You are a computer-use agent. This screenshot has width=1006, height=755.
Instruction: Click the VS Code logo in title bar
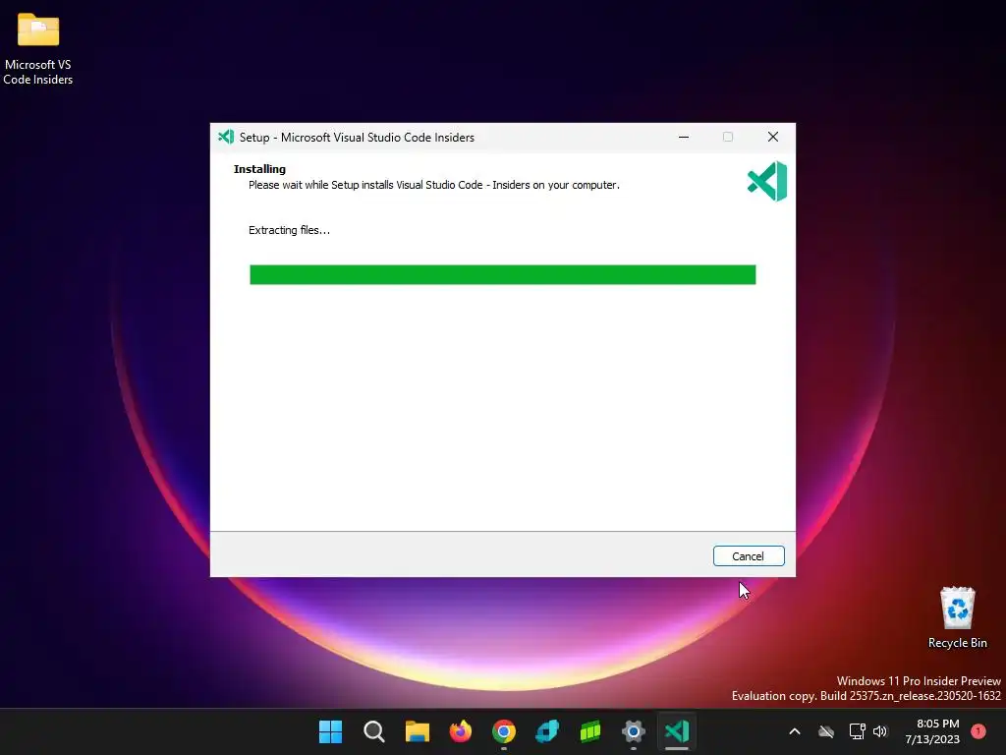[226, 137]
